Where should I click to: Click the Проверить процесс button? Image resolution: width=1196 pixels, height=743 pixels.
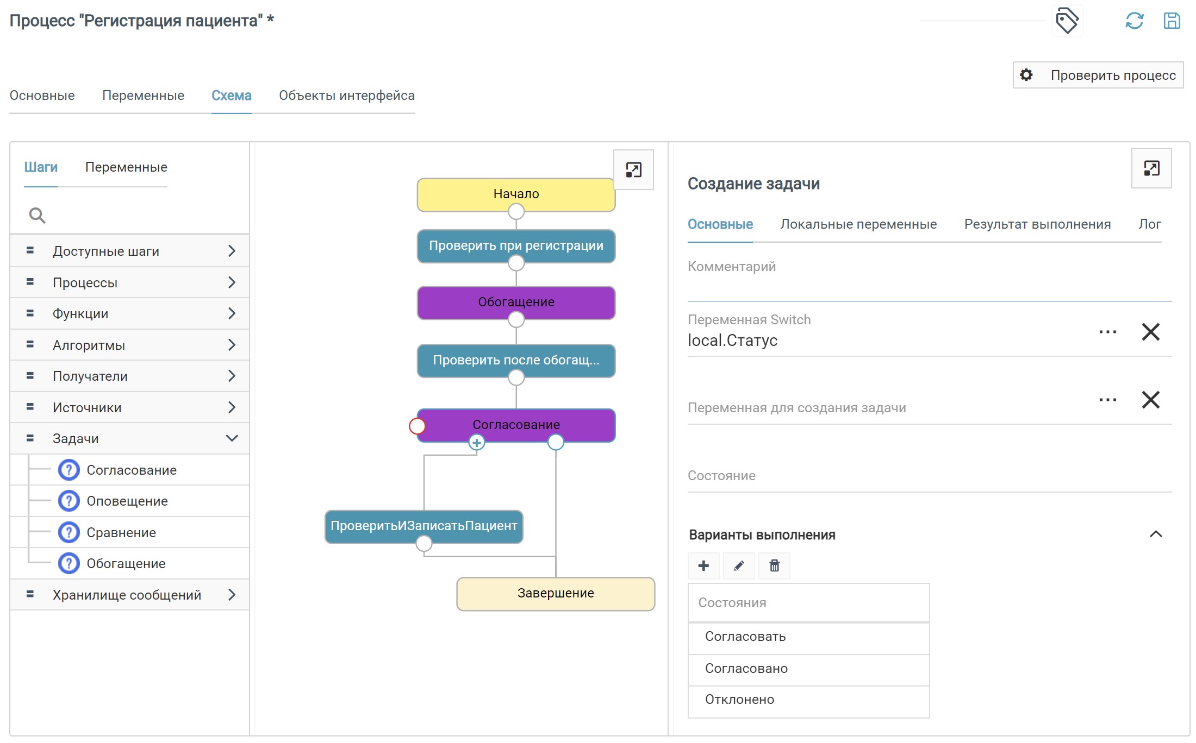pos(1098,75)
